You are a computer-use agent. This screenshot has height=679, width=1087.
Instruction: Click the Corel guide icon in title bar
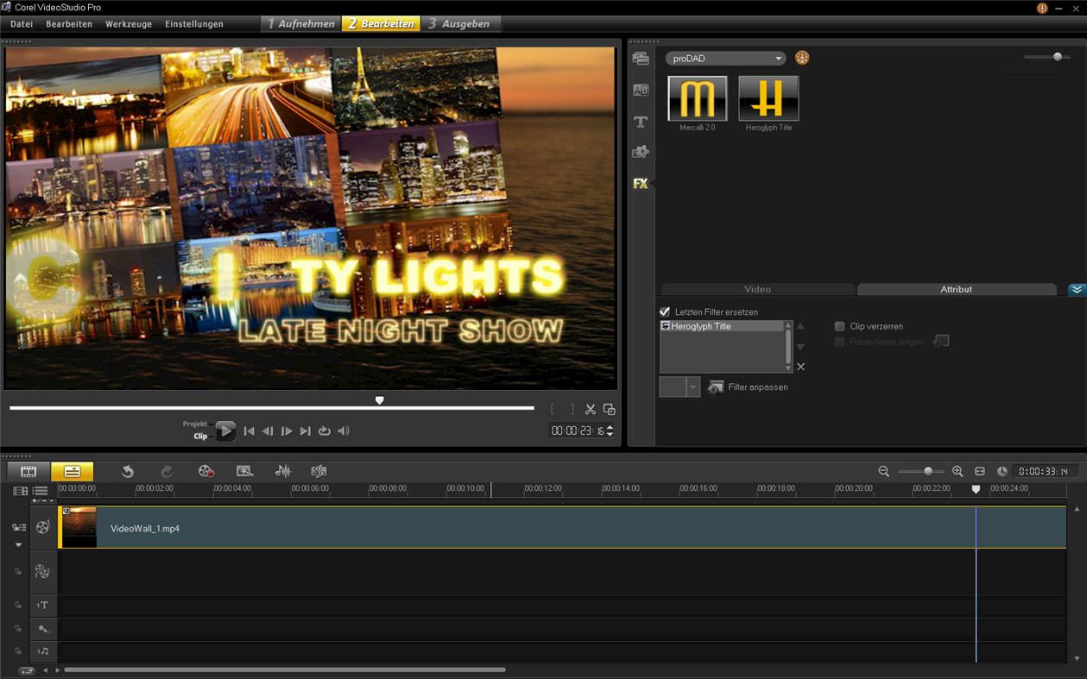[1042, 8]
